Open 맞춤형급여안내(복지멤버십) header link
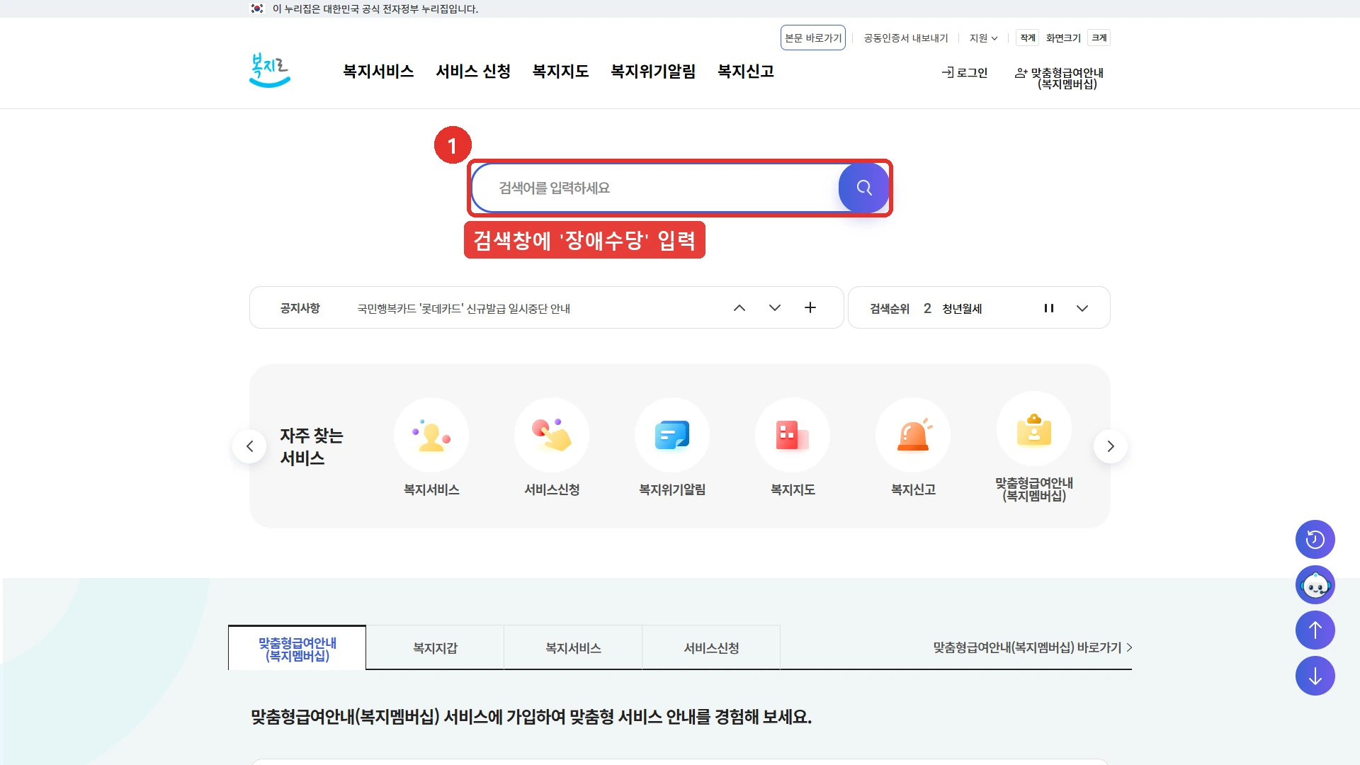Screen dimensions: 1360x765 (1060, 78)
